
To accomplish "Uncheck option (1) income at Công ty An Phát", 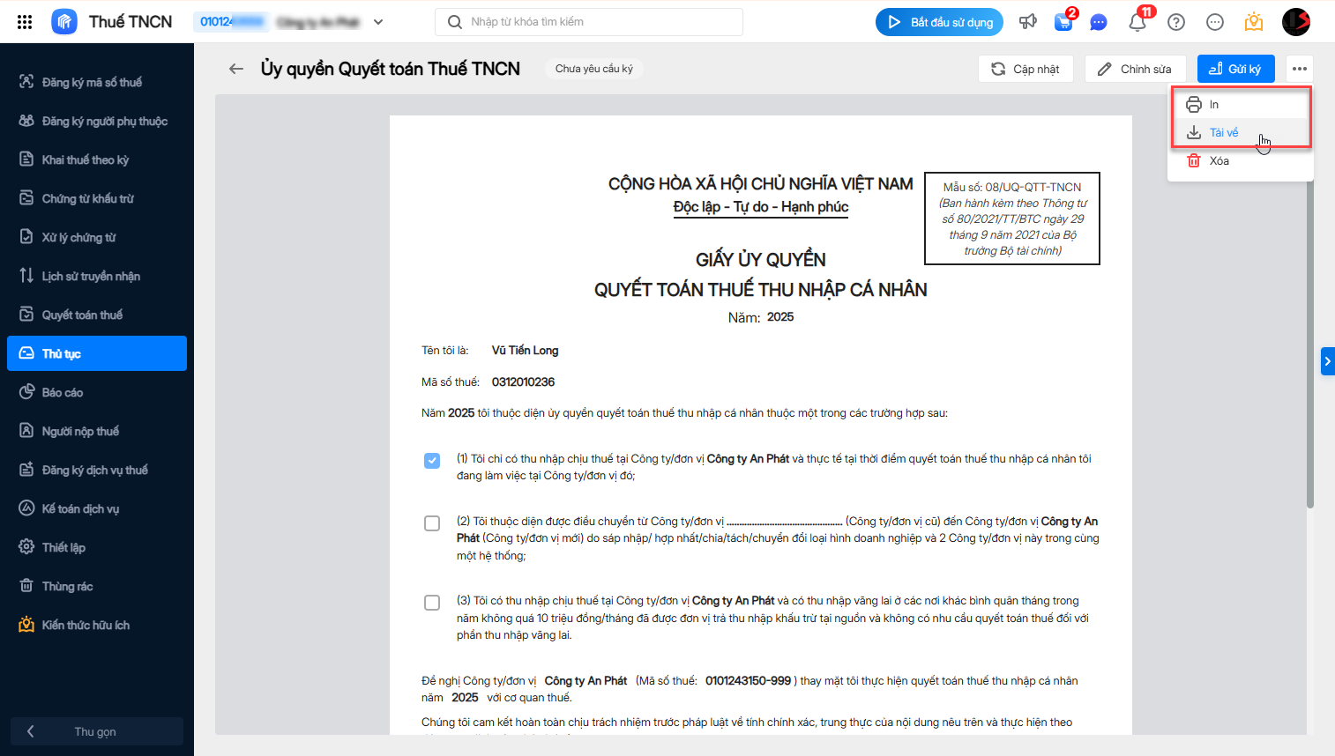I will coord(432,461).
